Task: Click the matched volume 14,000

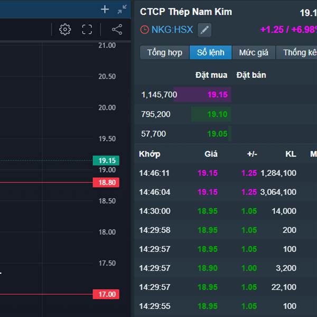Action: click(284, 211)
